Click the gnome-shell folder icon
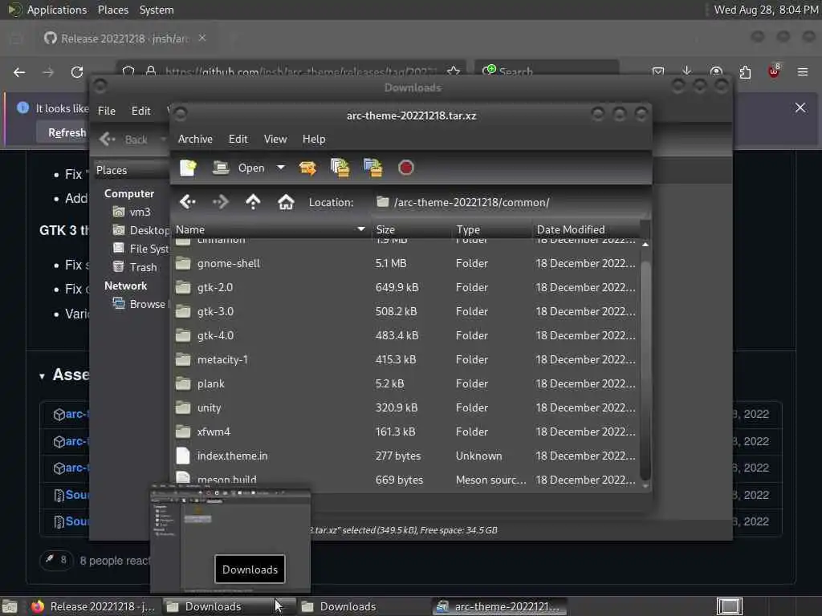The height and width of the screenshot is (616, 822). [183, 263]
